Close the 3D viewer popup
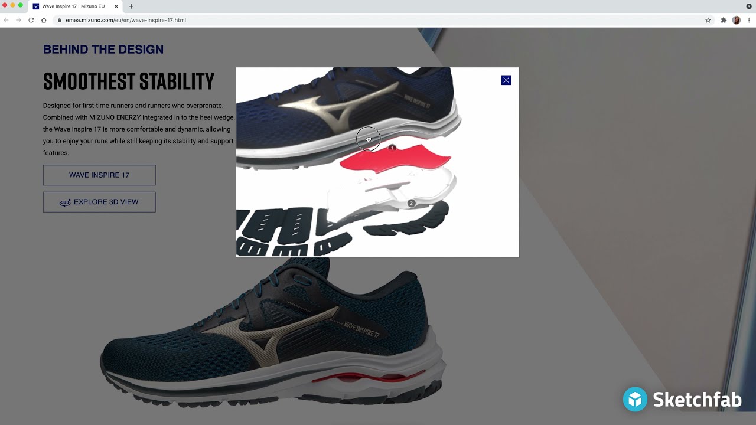This screenshot has height=425, width=756. [x=506, y=80]
